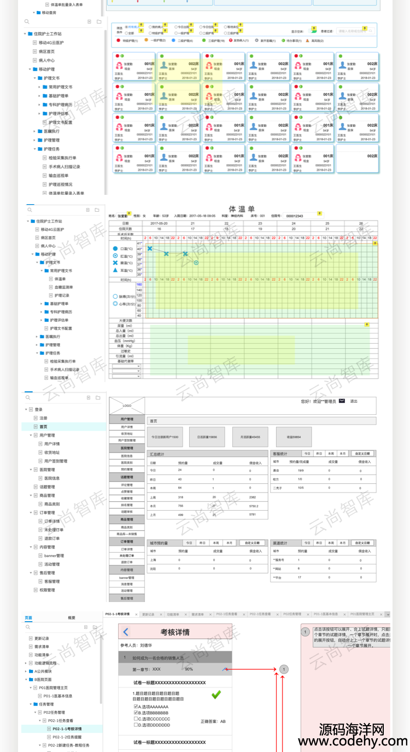410x752 pixels.
Task: Click the 请输入关键词过滤 search field
Action: [356, 32]
